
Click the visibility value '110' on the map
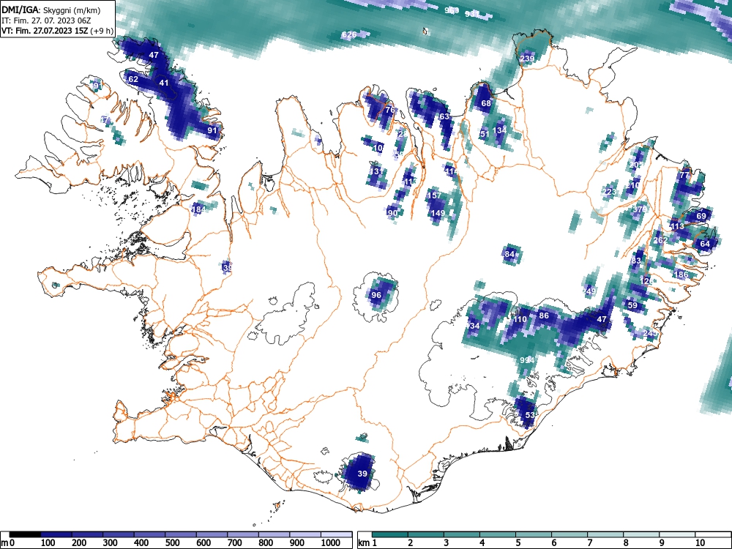click(x=520, y=319)
